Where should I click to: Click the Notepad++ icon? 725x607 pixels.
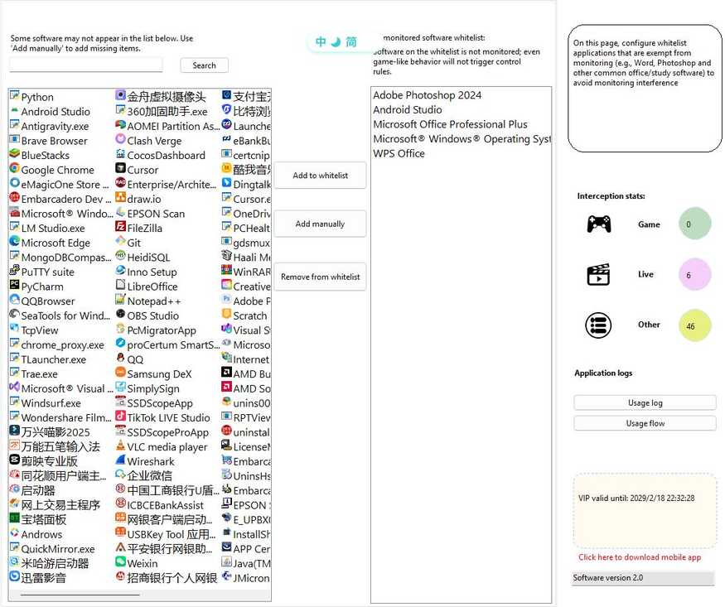(120, 301)
